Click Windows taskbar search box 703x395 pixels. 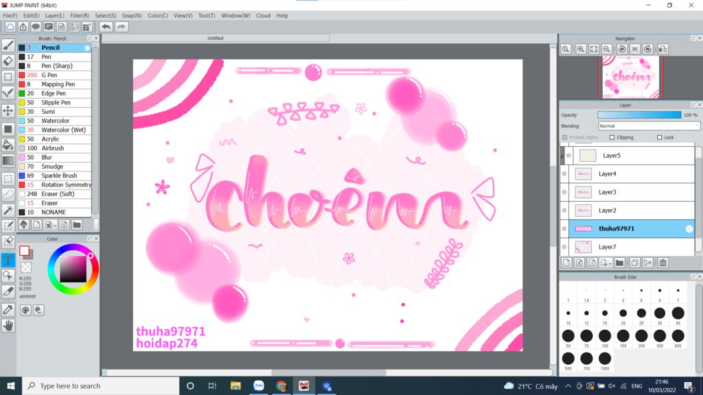tap(101, 386)
